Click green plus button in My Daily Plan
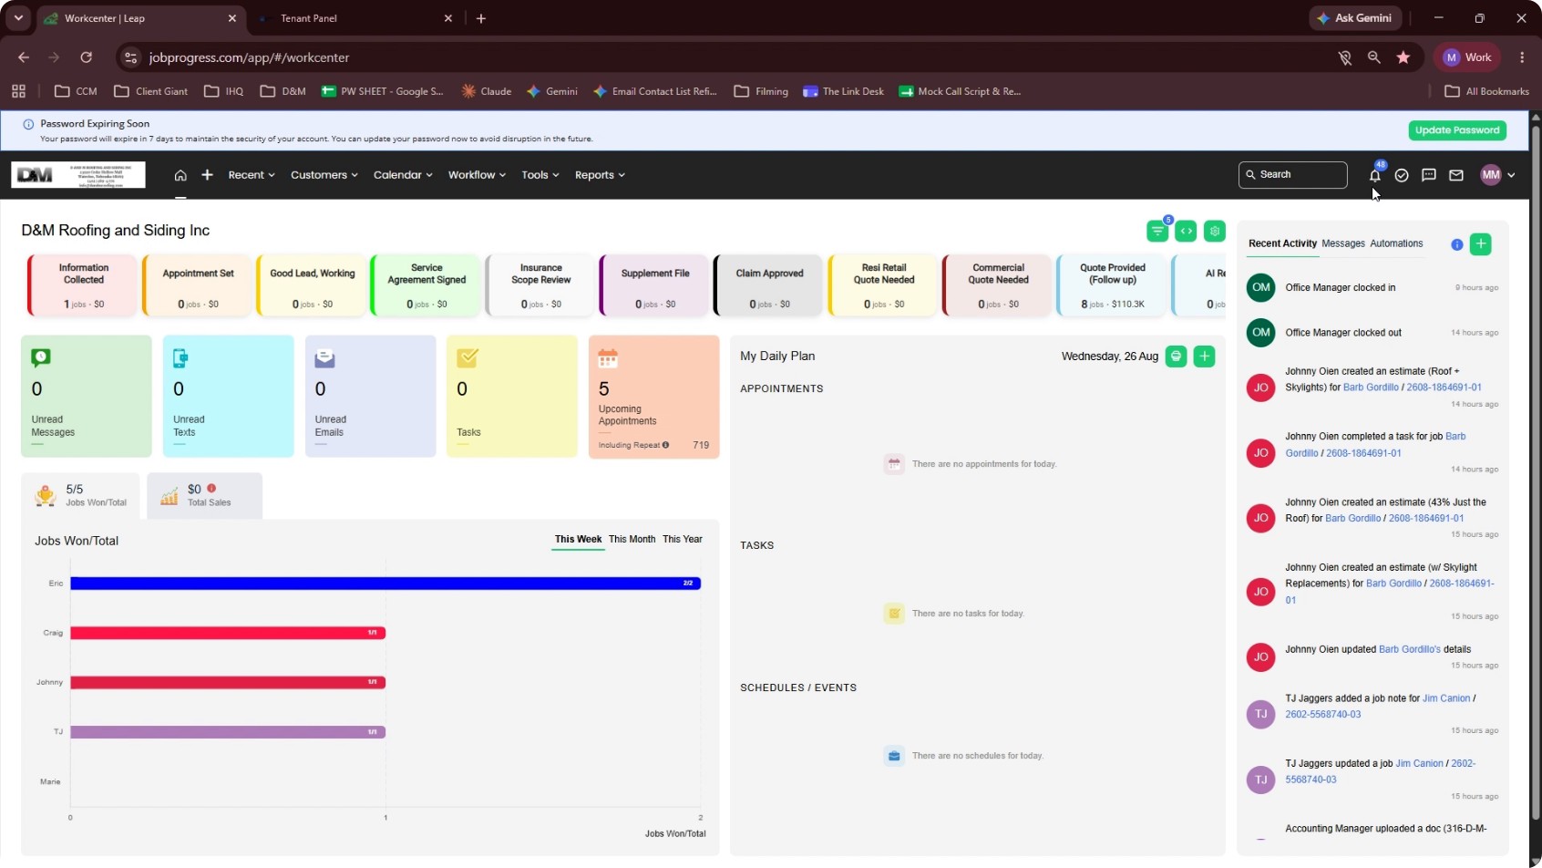 click(1204, 356)
